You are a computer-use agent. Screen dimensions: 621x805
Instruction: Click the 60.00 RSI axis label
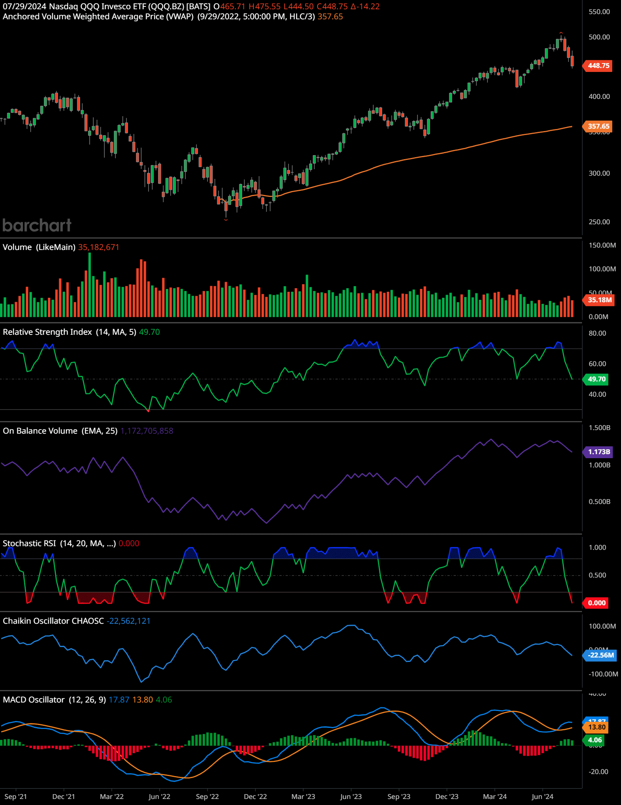click(597, 364)
